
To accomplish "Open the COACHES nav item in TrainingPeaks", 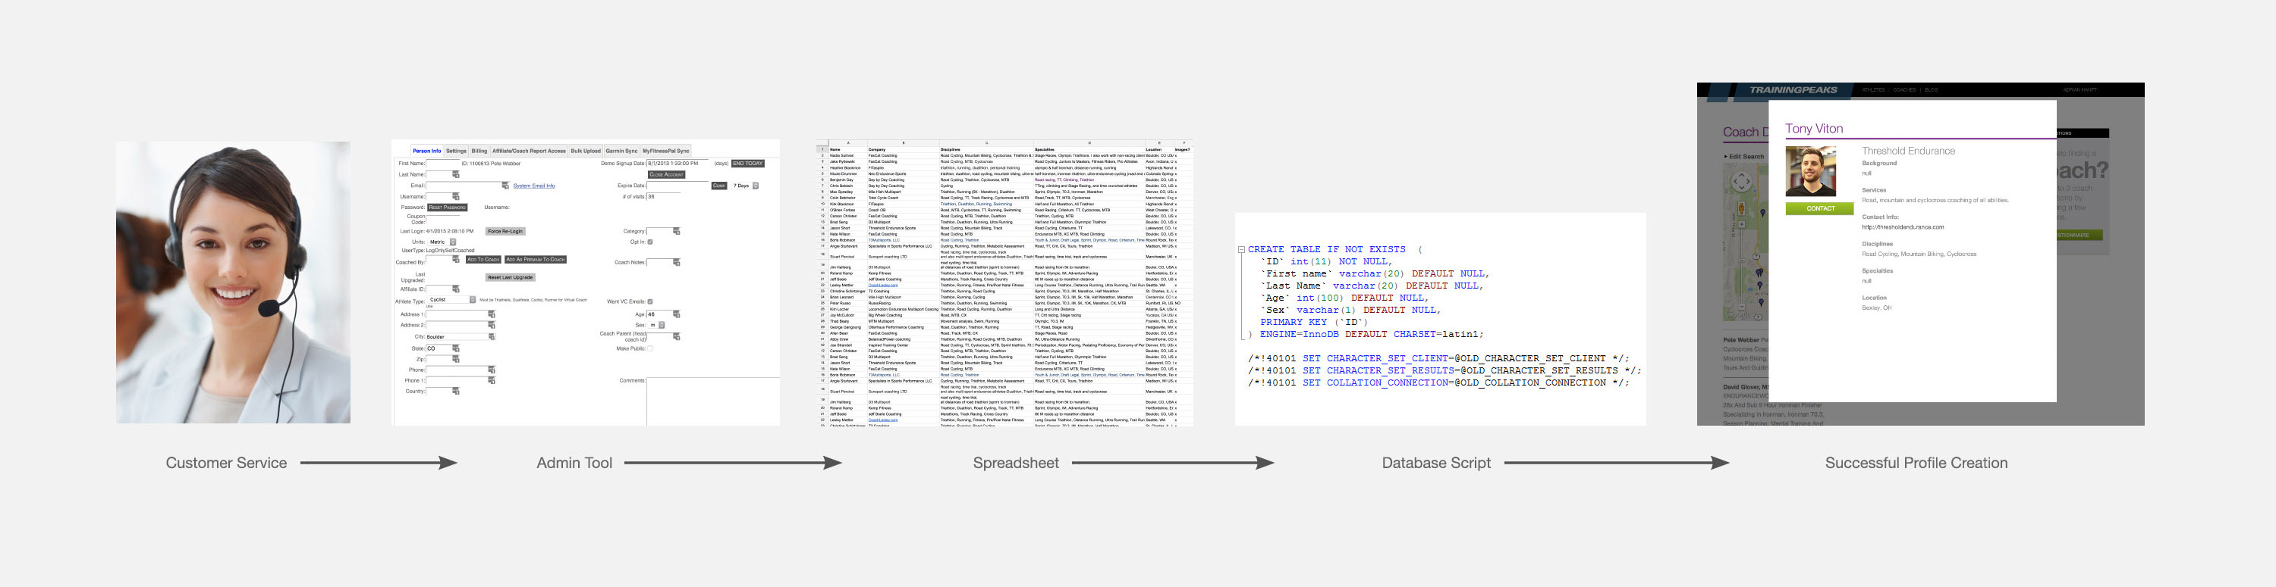I will click(x=1905, y=90).
